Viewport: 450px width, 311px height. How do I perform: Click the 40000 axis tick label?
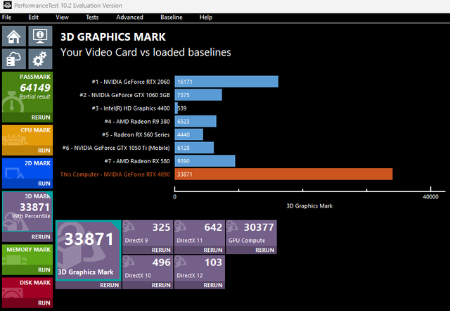coord(430,197)
